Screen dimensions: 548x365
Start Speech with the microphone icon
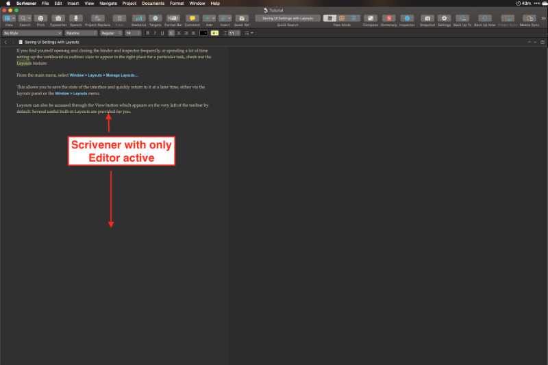(x=76, y=18)
